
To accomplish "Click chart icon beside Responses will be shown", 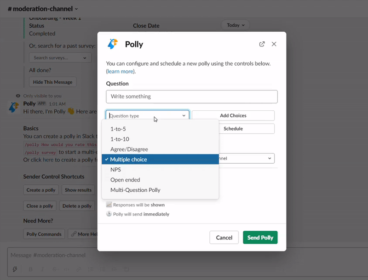I will [x=109, y=205].
